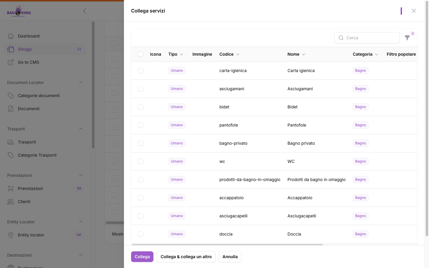Toggle the select-all checkbox in table header
This screenshot has height=268, width=429.
141,54
